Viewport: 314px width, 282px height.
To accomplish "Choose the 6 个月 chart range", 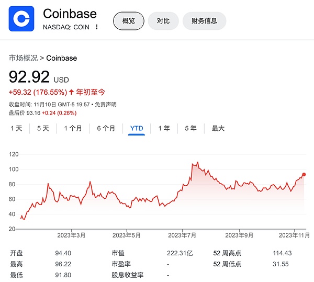I will [106, 128].
